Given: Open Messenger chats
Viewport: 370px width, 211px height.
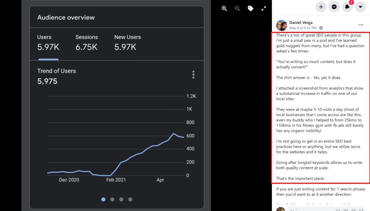Looking at the screenshot, I should (334, 7).
